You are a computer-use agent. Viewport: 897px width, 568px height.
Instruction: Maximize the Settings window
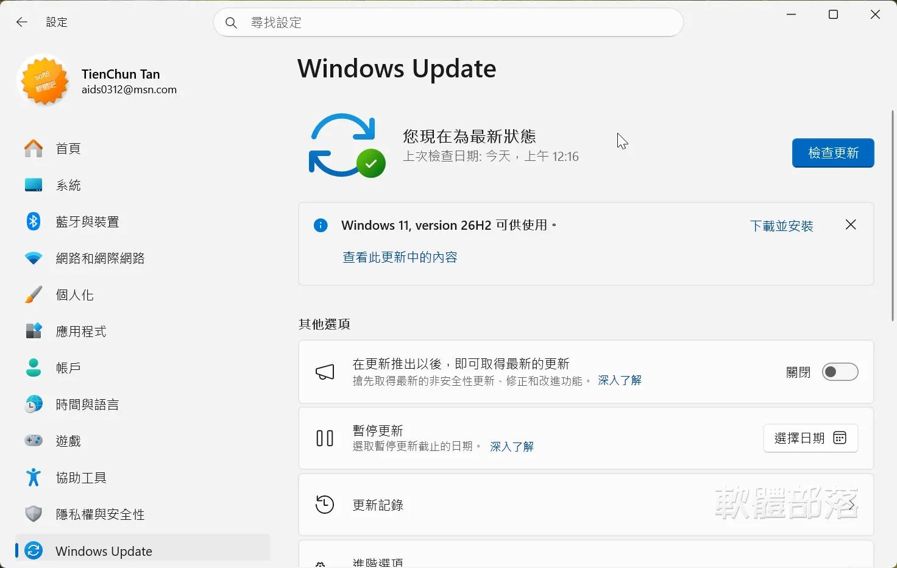coord(834,15)
